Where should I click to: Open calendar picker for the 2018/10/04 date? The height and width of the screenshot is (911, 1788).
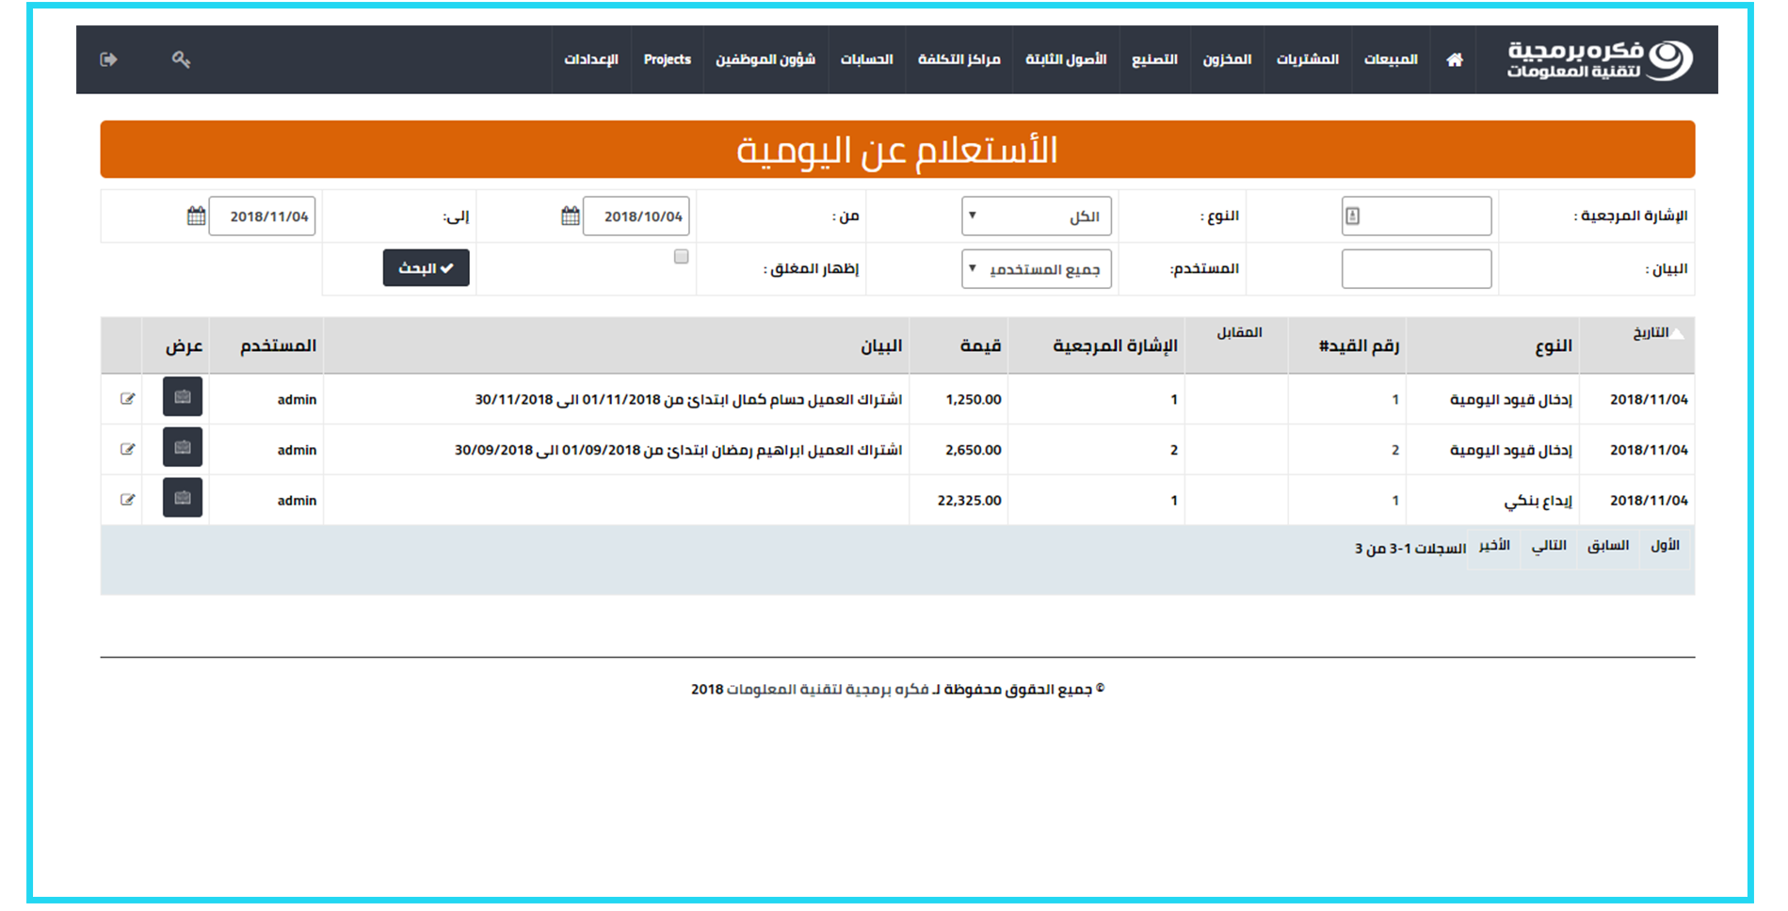tap(571, 216)
